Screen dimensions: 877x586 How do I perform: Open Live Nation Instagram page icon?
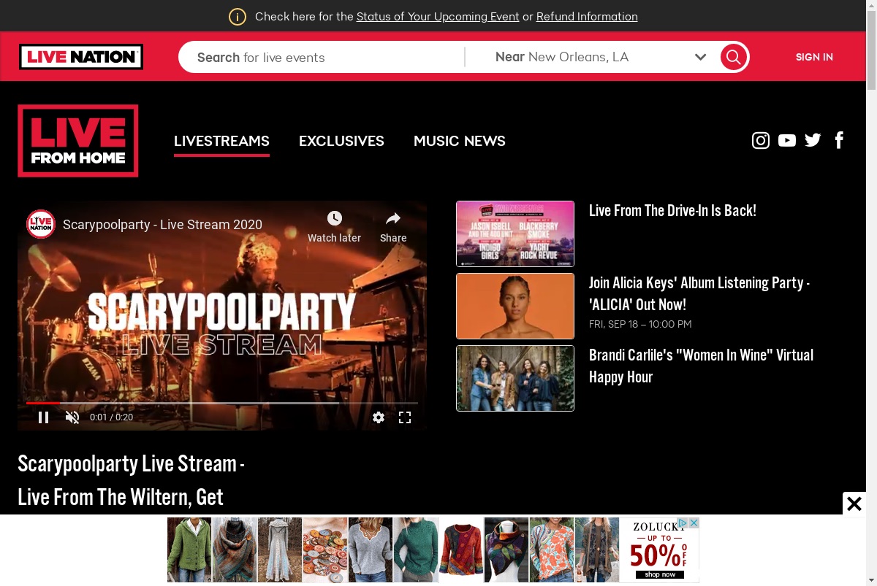[x=761, y=141]
